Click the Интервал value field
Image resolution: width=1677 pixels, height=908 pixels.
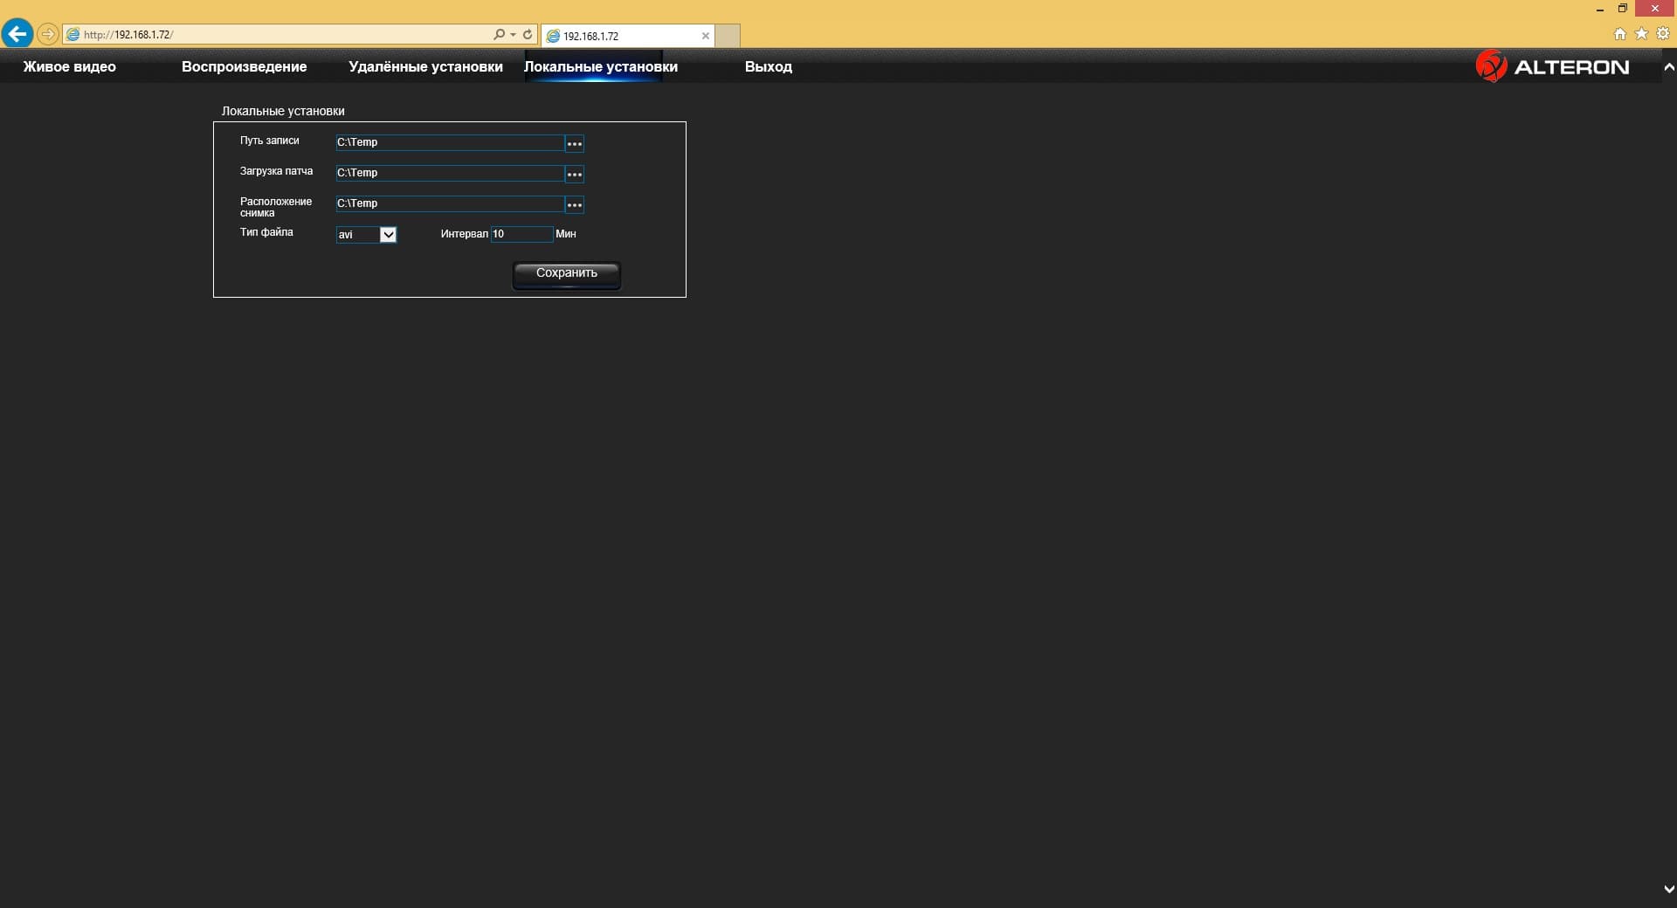coord(521,234)
